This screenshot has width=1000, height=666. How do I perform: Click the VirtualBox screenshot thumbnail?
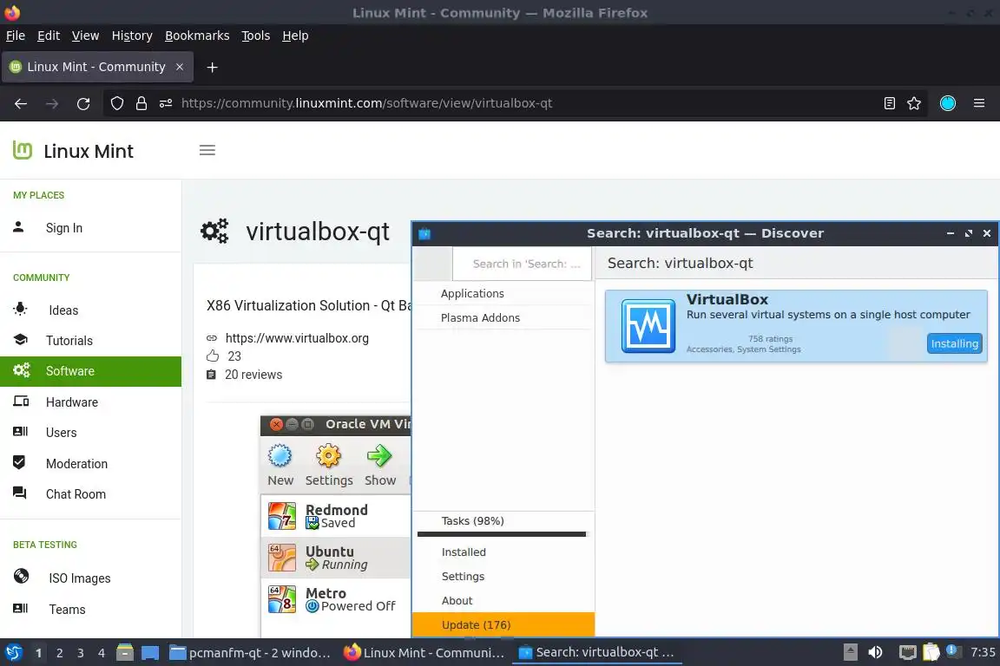click(335, 526)
